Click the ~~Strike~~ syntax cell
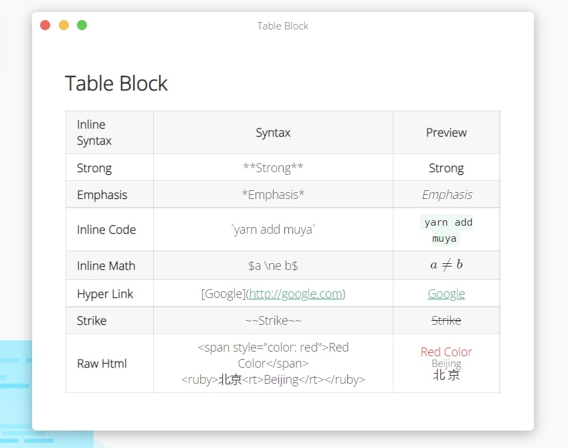This screenshot has width=568, height=448. point(273,320)
